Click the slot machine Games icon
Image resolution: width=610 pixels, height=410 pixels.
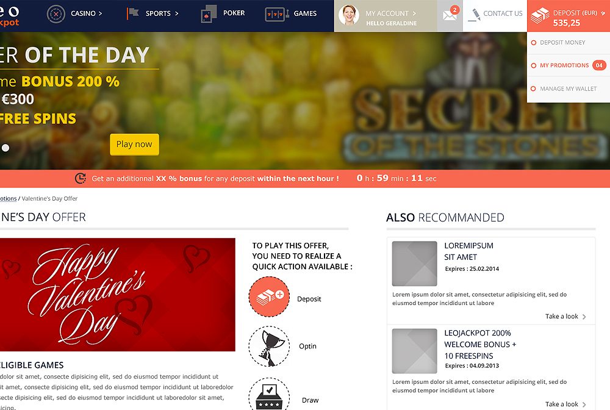coord(276,15)
